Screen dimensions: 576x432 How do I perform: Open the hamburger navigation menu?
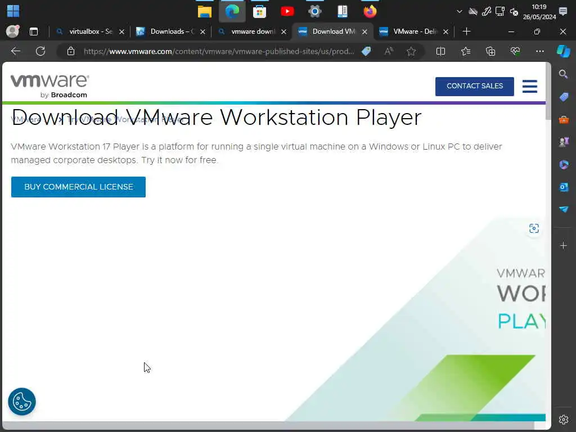pyautogui.click(x=530, y=86)
